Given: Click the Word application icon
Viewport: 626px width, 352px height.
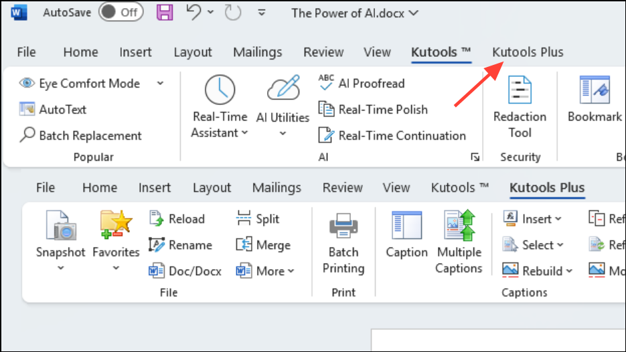Looking at the screenshot, I should 19,13.
